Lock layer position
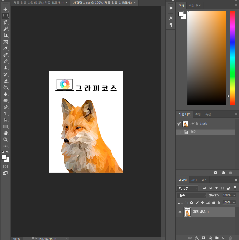The height and width of the screenshot is (240, 239). [203, 202]
